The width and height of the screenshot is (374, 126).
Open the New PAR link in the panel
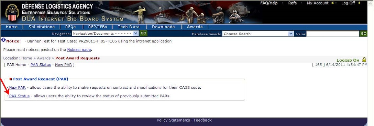pyautogui.click(x=17, y=87)
